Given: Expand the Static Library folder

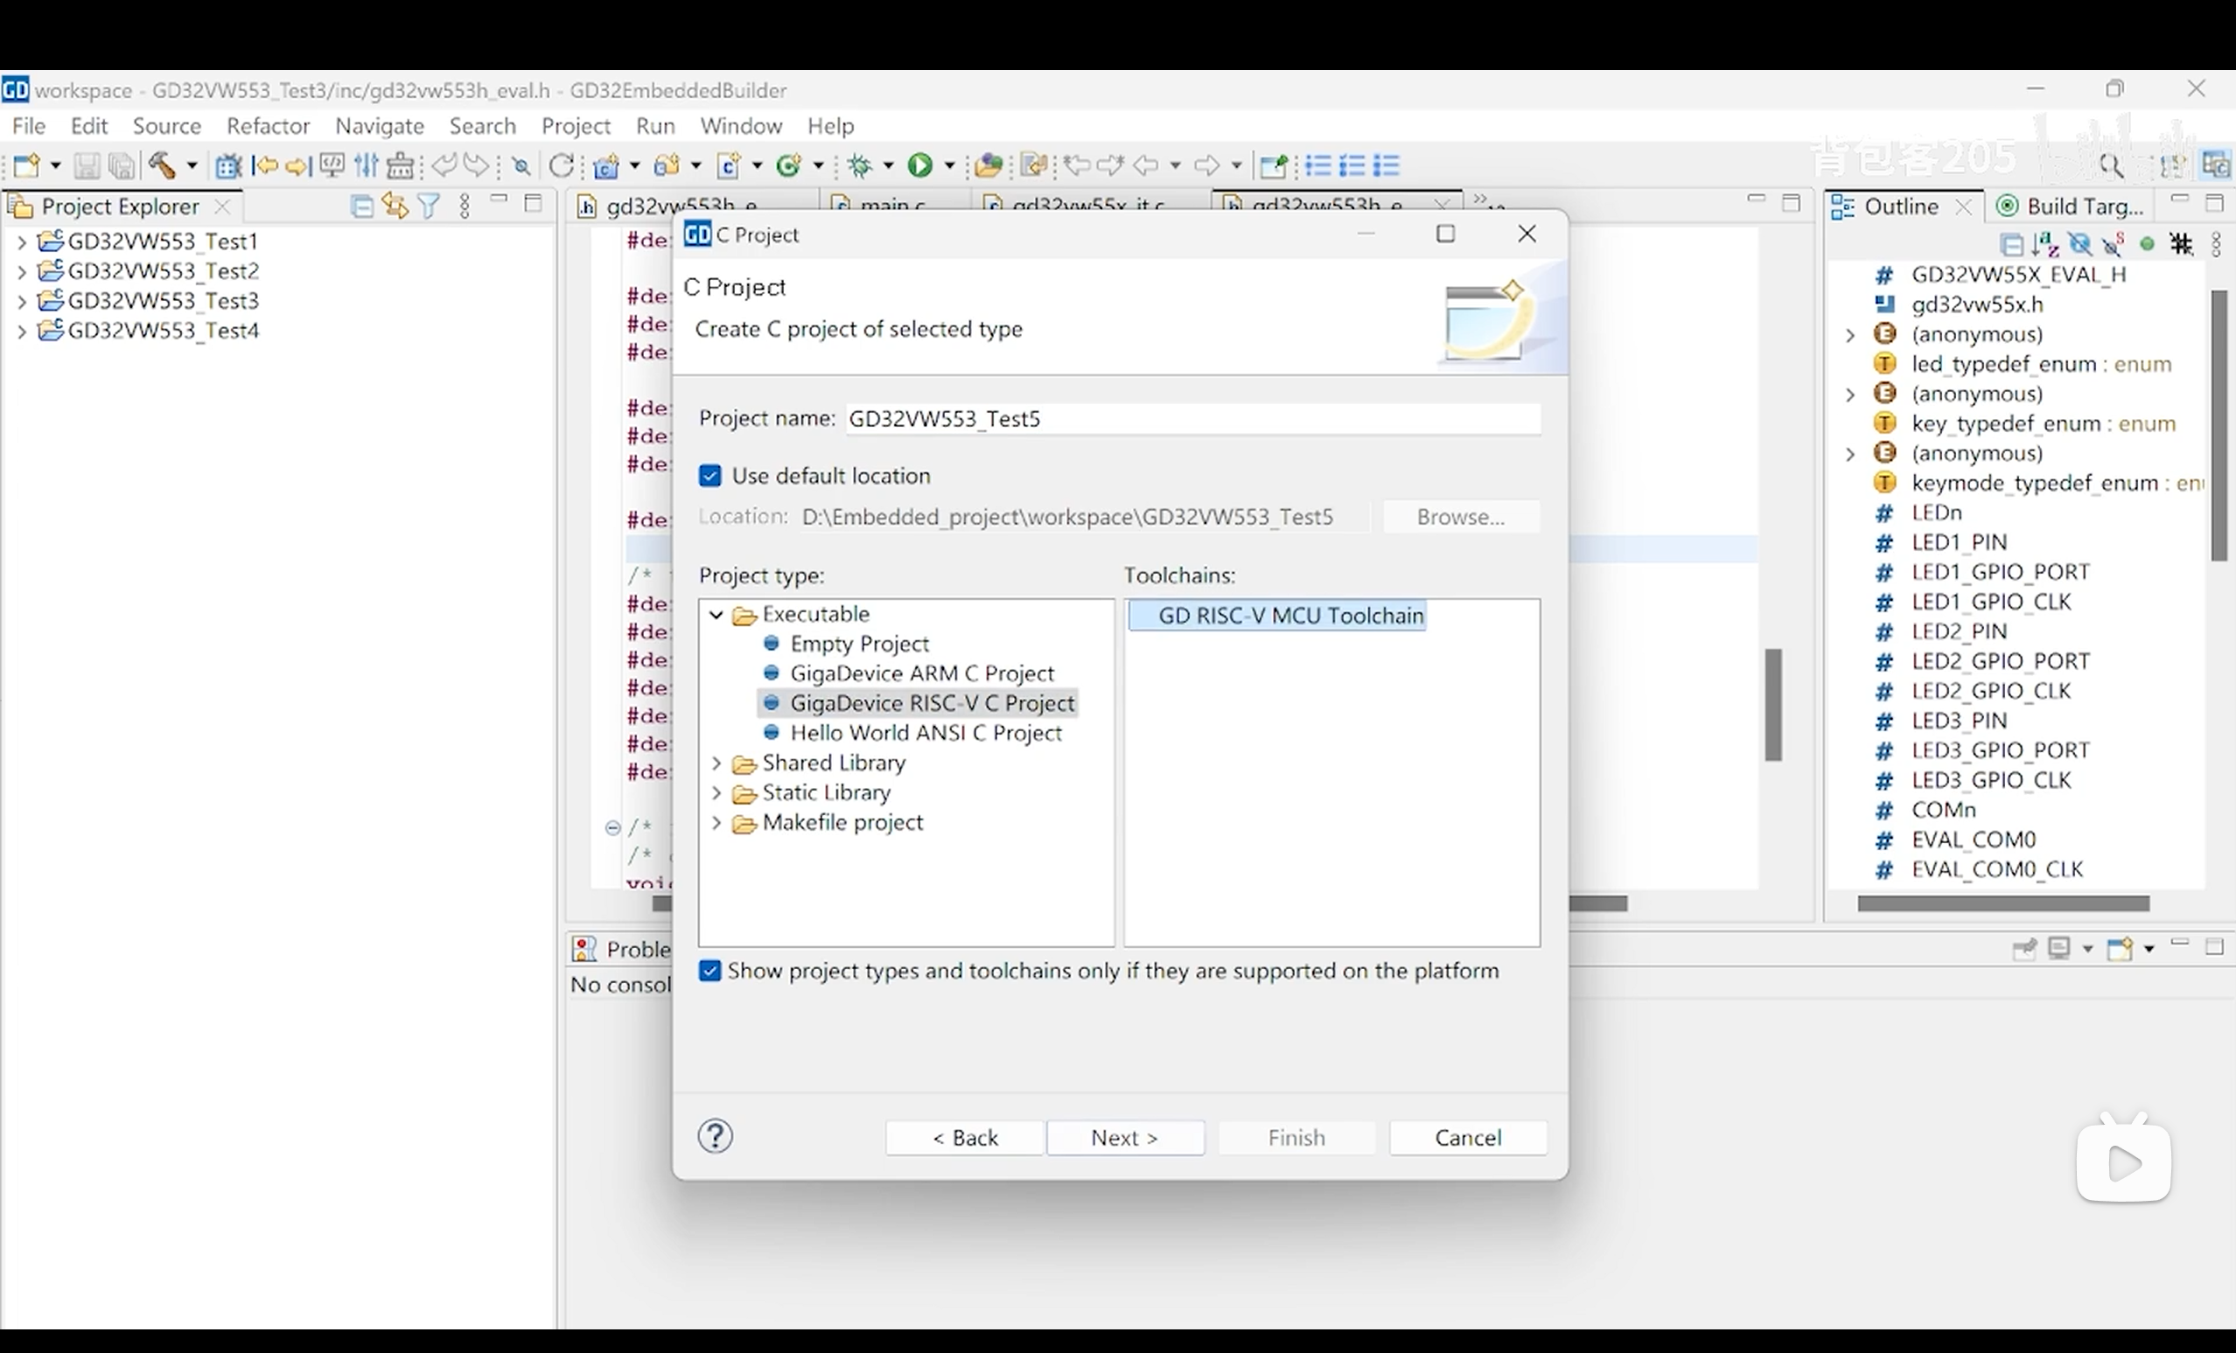Looking at the screenshot, I should coord(716,794).
